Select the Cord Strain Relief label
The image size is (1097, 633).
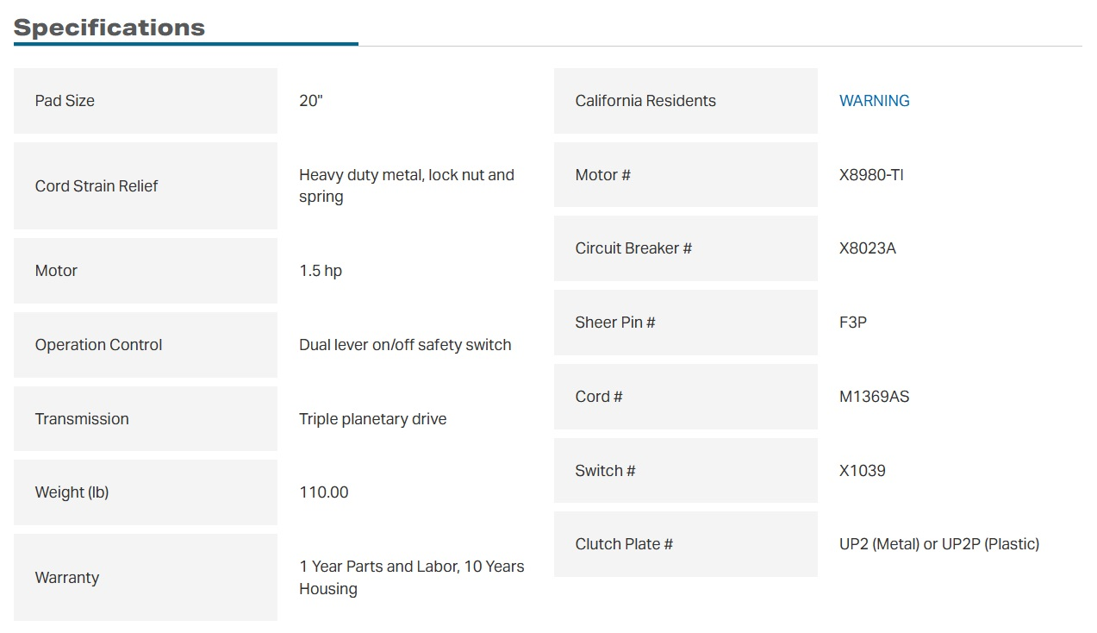click(x=97, y=186)
